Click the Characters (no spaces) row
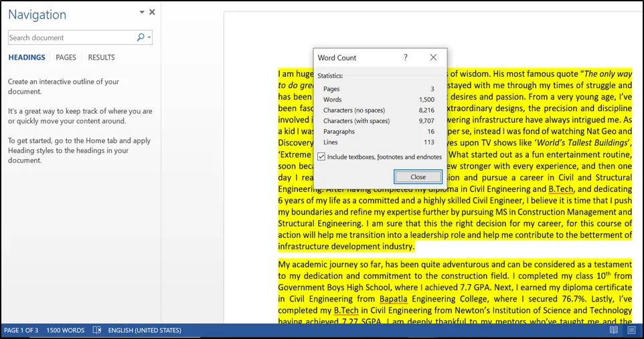Image resolution: width=644 pixels, height=339 pixels. click(x=379, y=110)
